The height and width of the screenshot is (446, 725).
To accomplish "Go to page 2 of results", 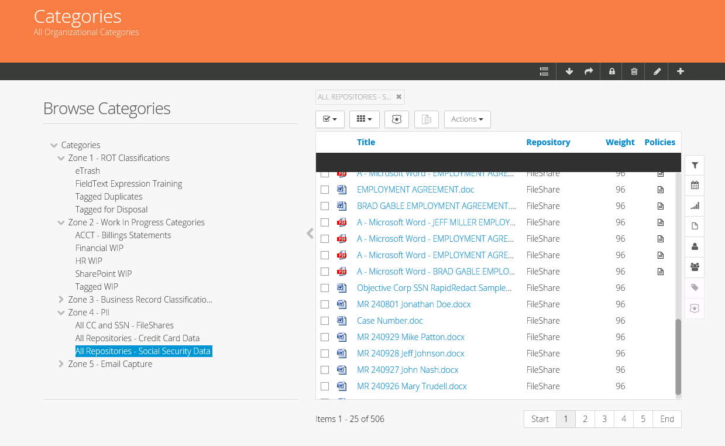I will click(585, 419).
